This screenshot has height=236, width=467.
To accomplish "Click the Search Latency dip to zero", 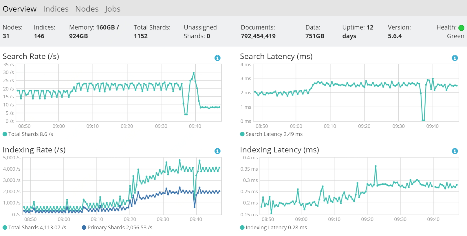I will tap(423, 120).
